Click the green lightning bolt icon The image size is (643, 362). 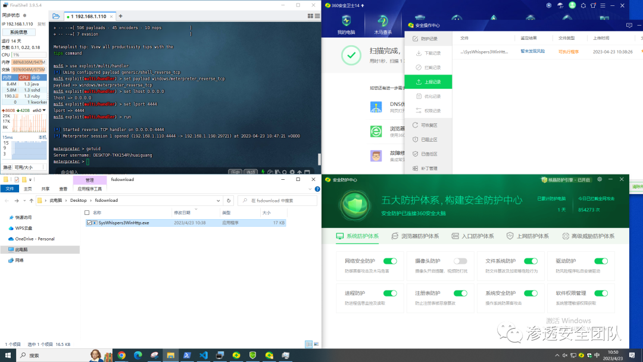coord(263,172)
